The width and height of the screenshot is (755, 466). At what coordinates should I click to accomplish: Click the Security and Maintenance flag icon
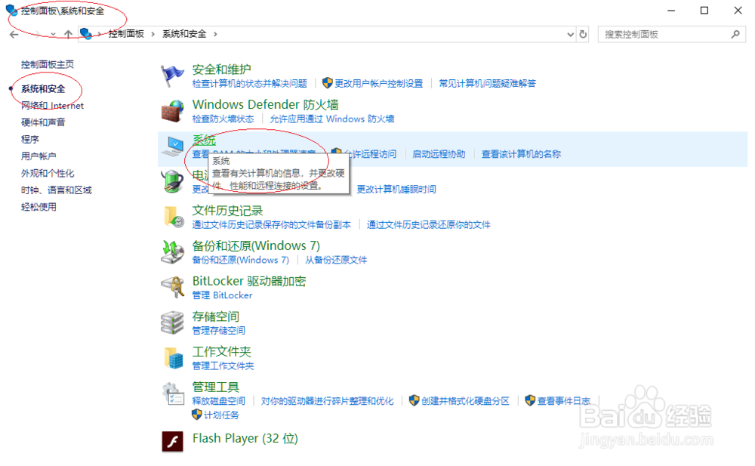(x=172, y=76)
